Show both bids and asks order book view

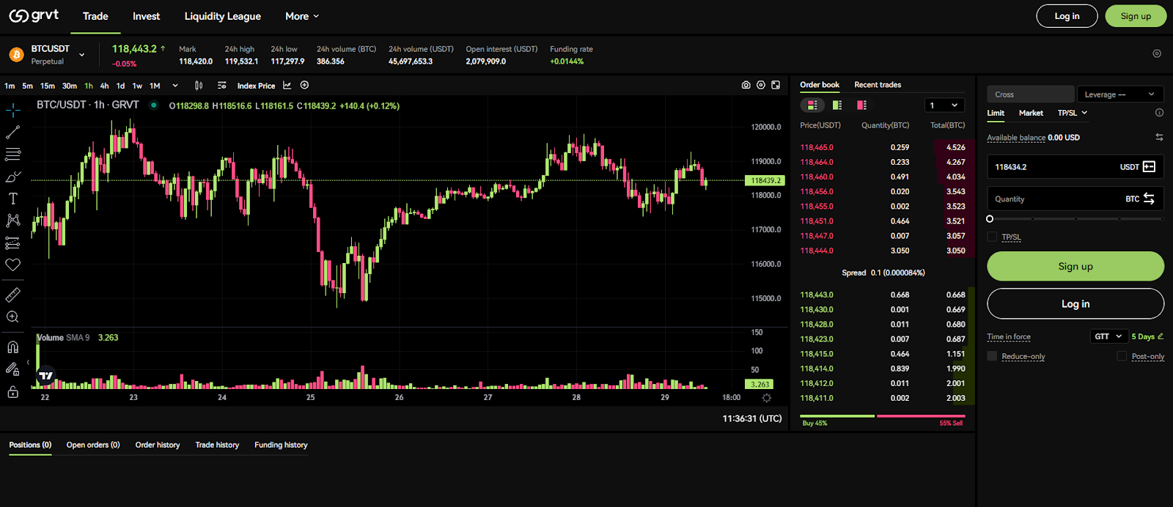tap(812, 105)
